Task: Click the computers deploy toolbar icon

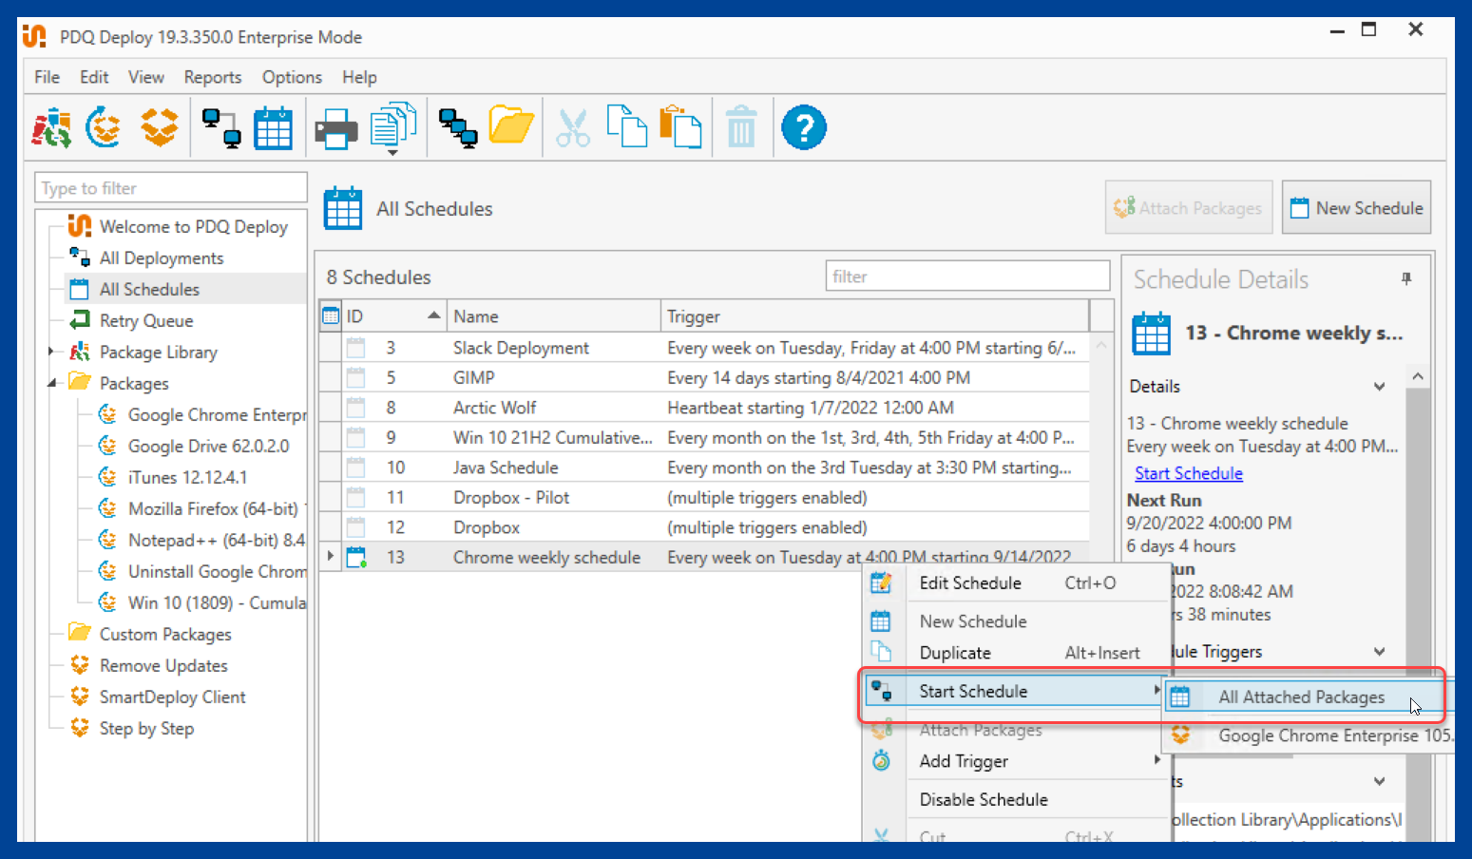Action: tap(458, 127)
